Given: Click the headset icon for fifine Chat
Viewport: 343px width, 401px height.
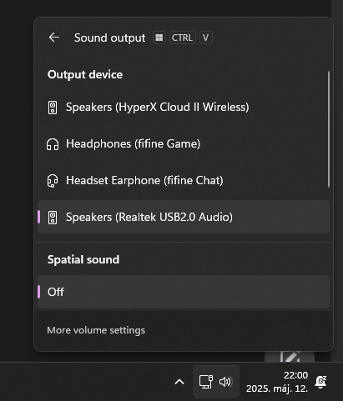Looking at the screenshot, I should (x=53, y=181).
